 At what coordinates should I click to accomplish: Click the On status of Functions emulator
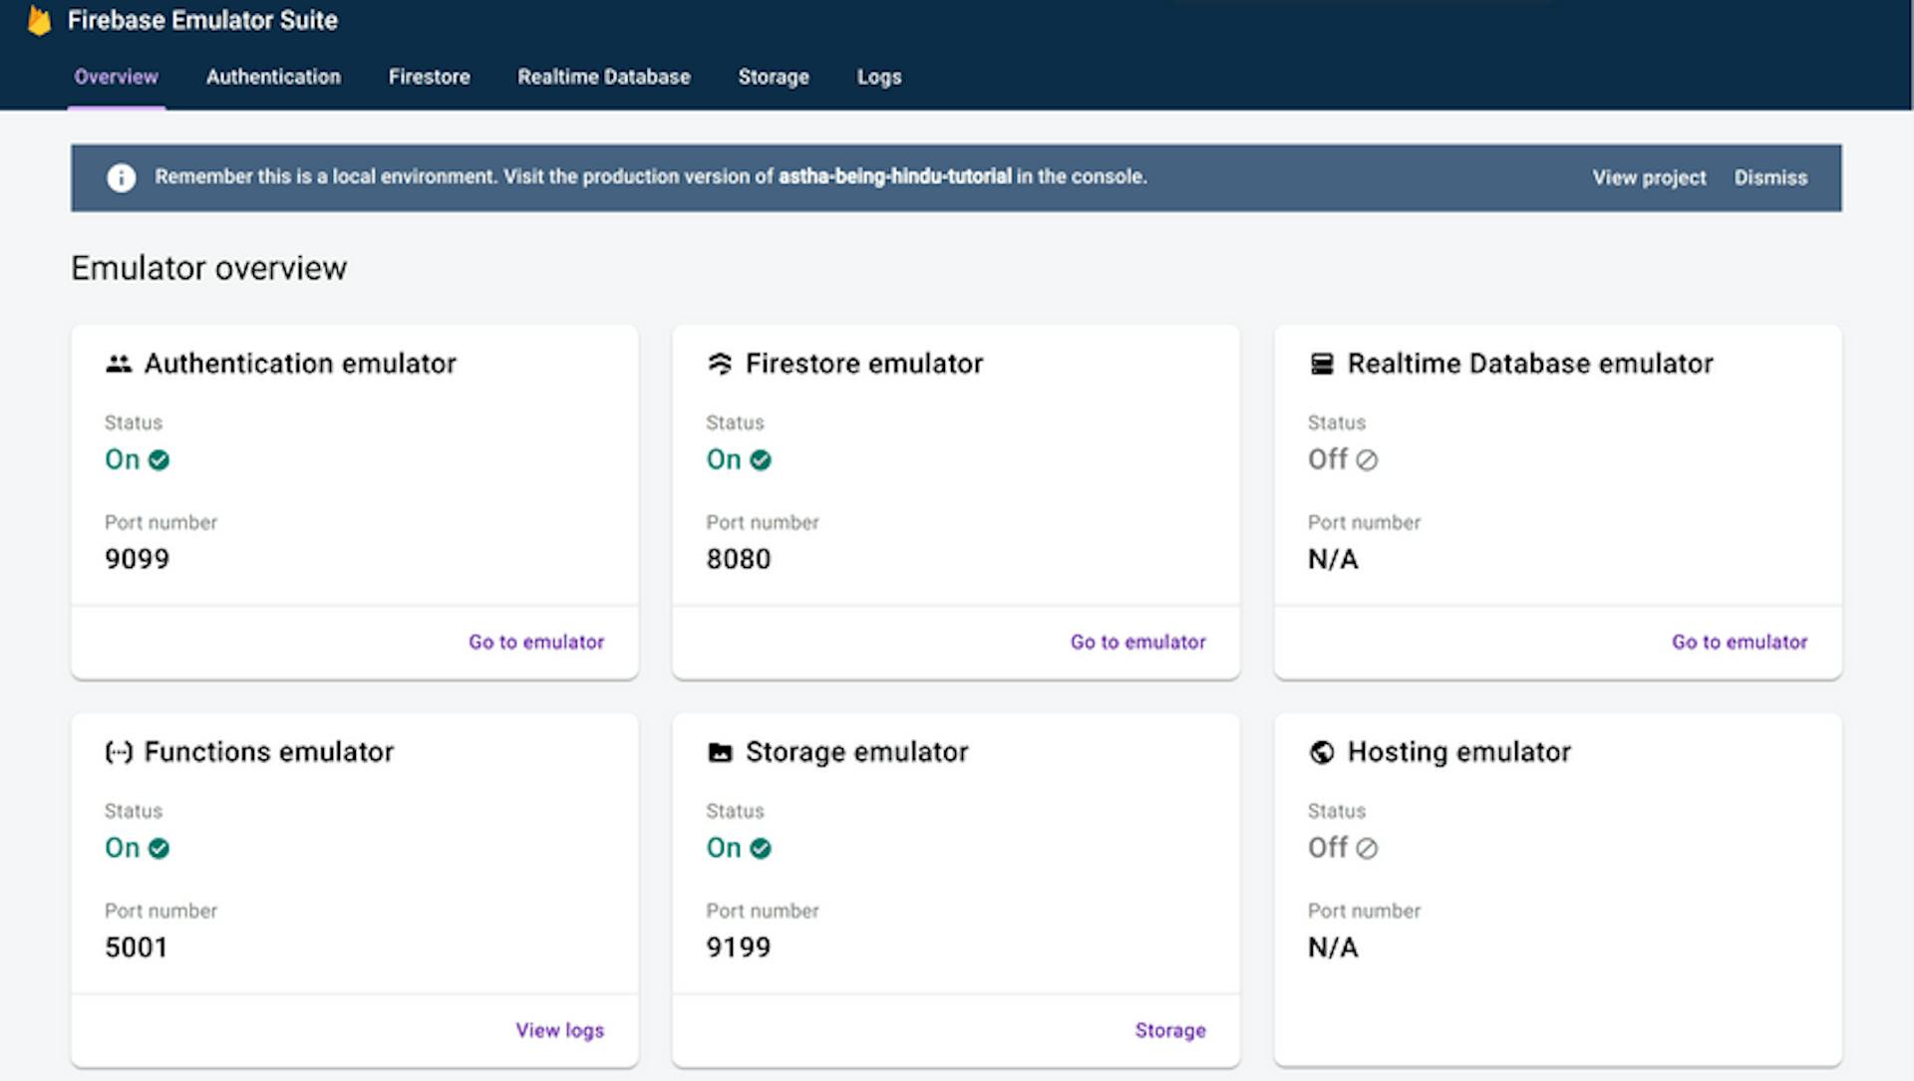(122, 848)
